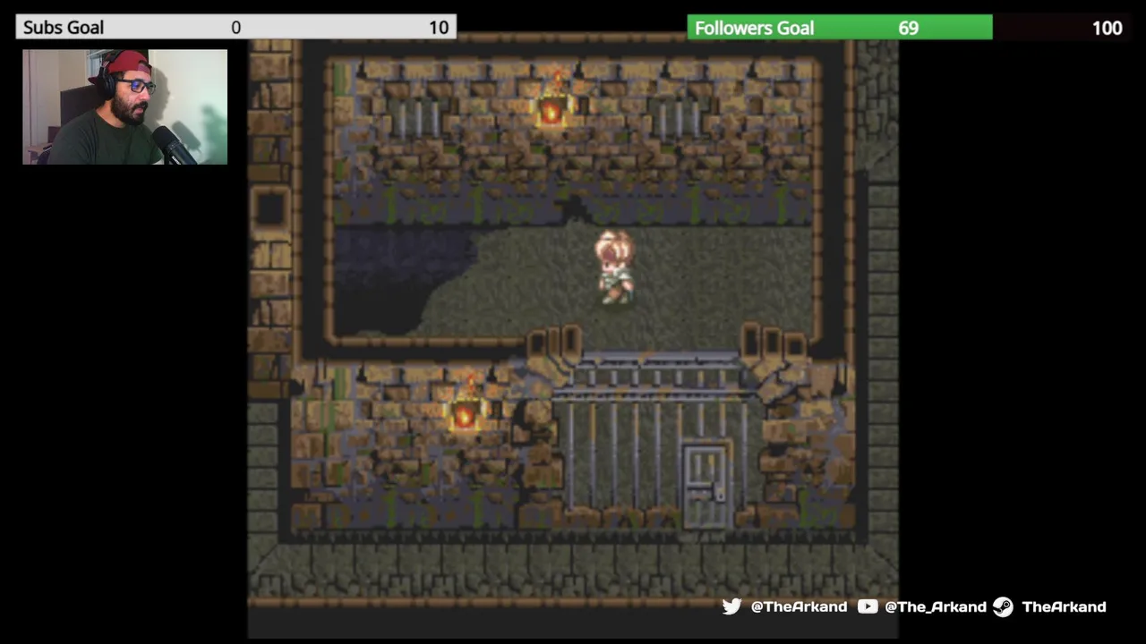Screen dimensions: 1146x644
Task: Click the Subs Goal target 10
Action: pos(439,28)
